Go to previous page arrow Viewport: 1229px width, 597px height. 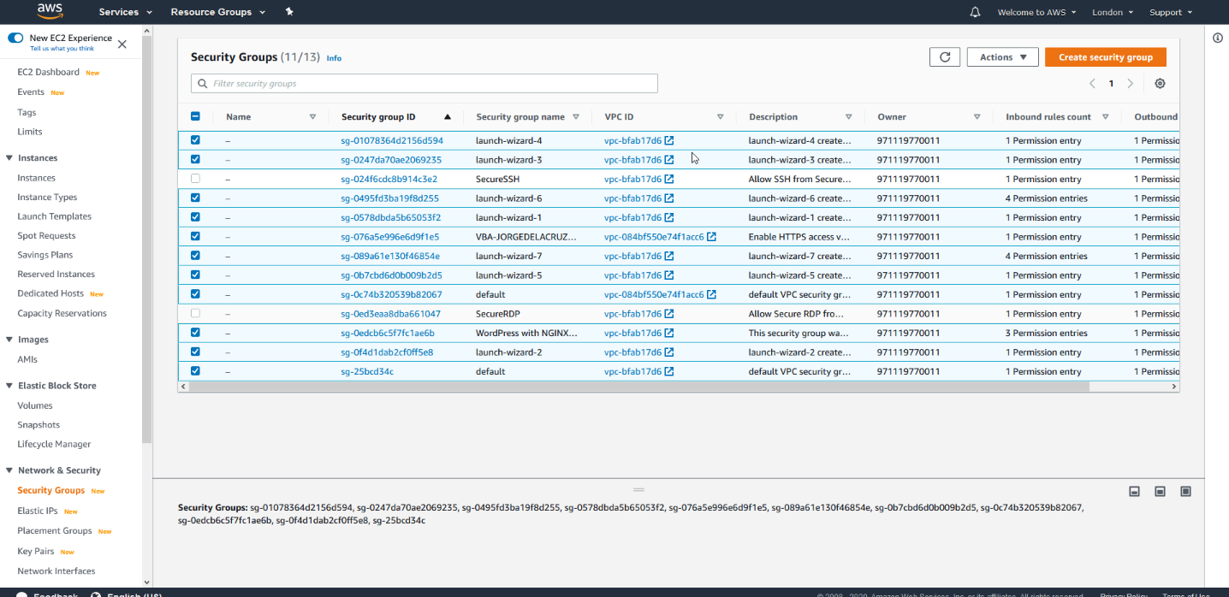point(1092,84)
